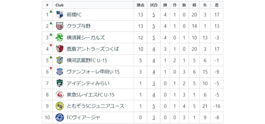This screenshot has height=124, width=265.
Task: Click the クラブ与野 club crest icon
Action: 60,26
